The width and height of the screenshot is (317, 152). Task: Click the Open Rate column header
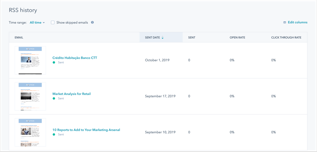coord(237,38)
